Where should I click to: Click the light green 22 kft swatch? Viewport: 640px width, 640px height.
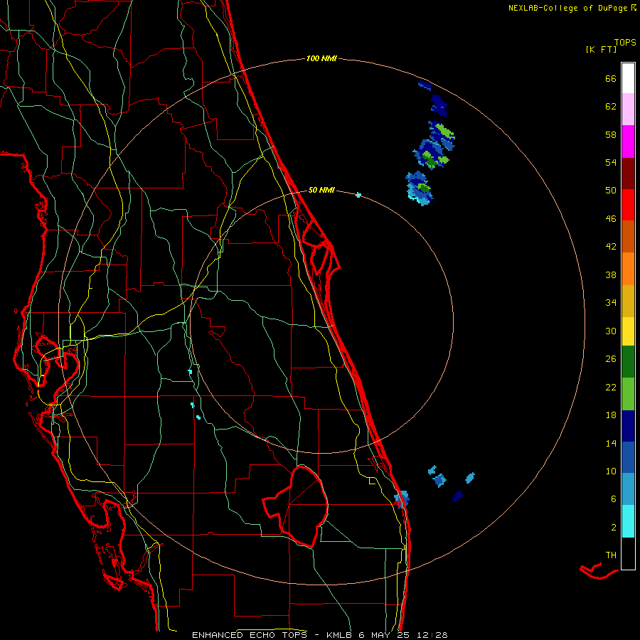click(628, 394)
